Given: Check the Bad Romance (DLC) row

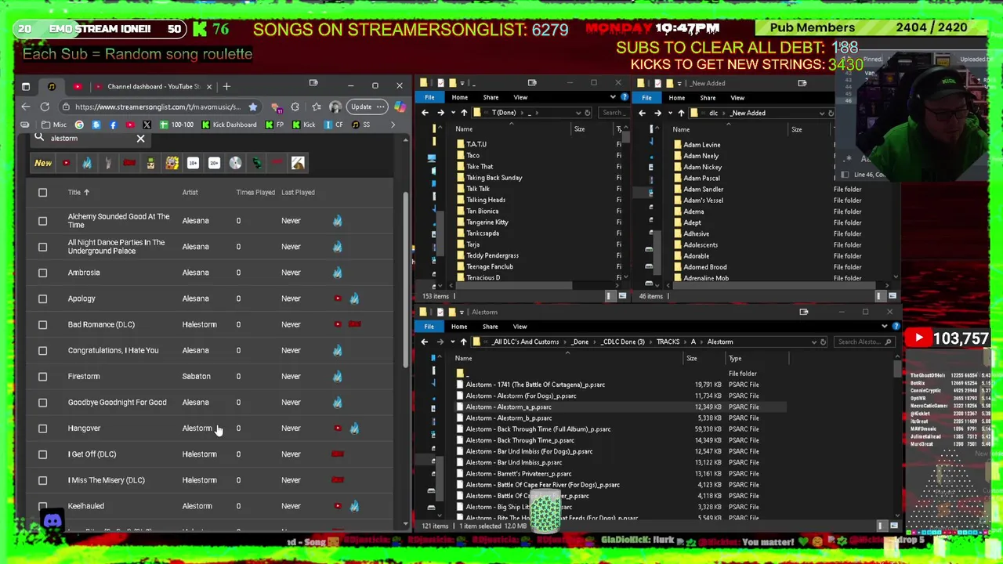Looking at the screenshot, I should point(43,324).
